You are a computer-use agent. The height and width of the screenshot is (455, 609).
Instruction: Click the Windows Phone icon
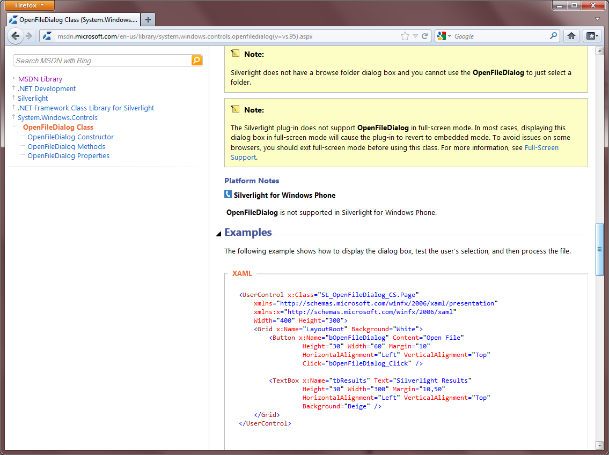coord(228,194)
